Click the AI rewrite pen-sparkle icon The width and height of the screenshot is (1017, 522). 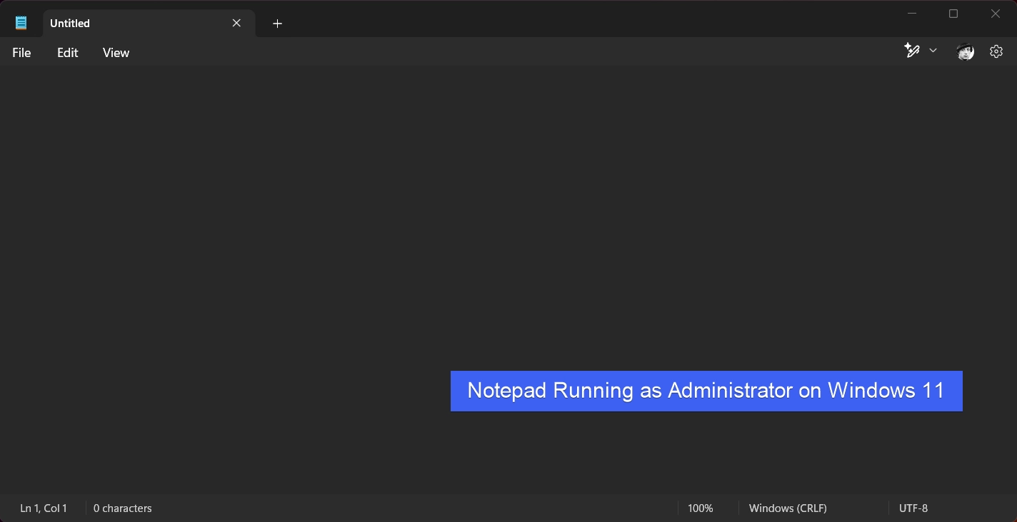pyautogui.click(x=912, y=51)
